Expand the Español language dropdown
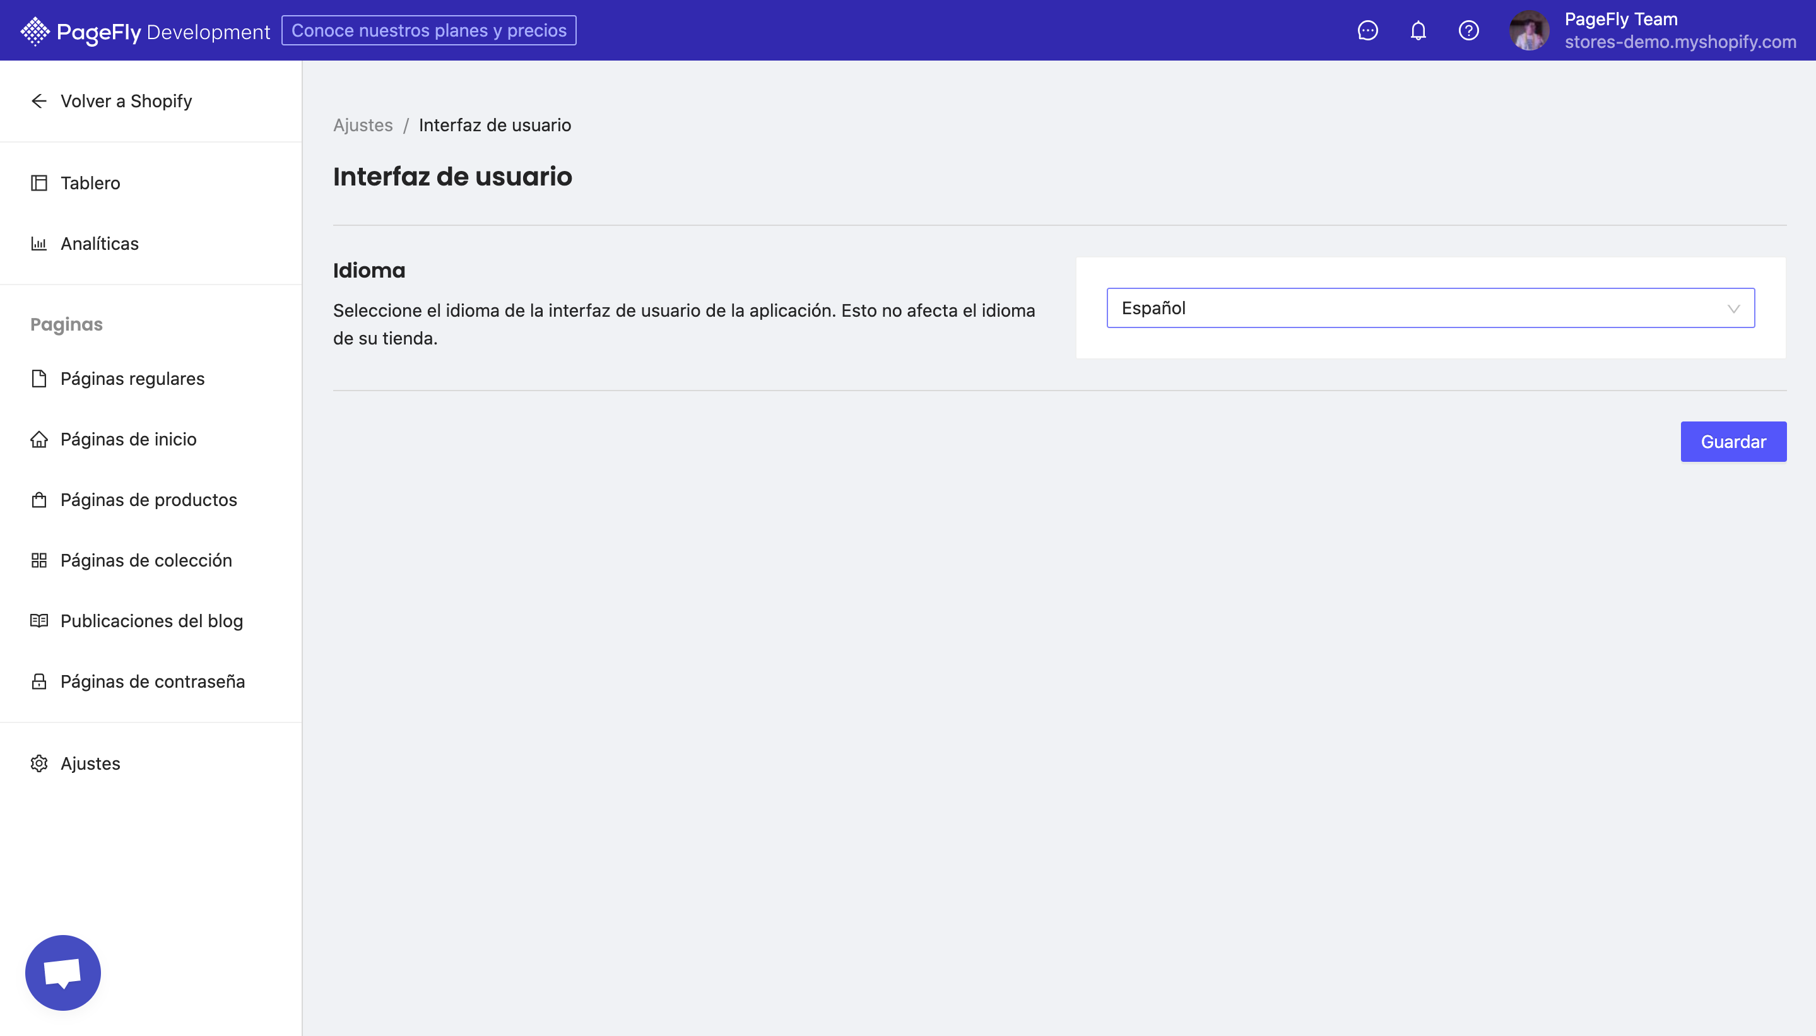The image size is (1816, 1036). tap(1430, 308)
